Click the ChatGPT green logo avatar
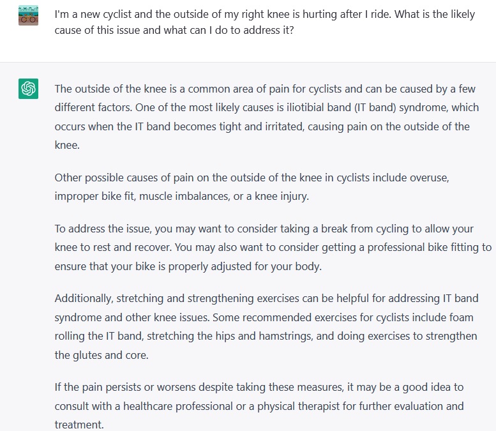The width and height of the screenshot is (496, 431). tap(28, 89)
